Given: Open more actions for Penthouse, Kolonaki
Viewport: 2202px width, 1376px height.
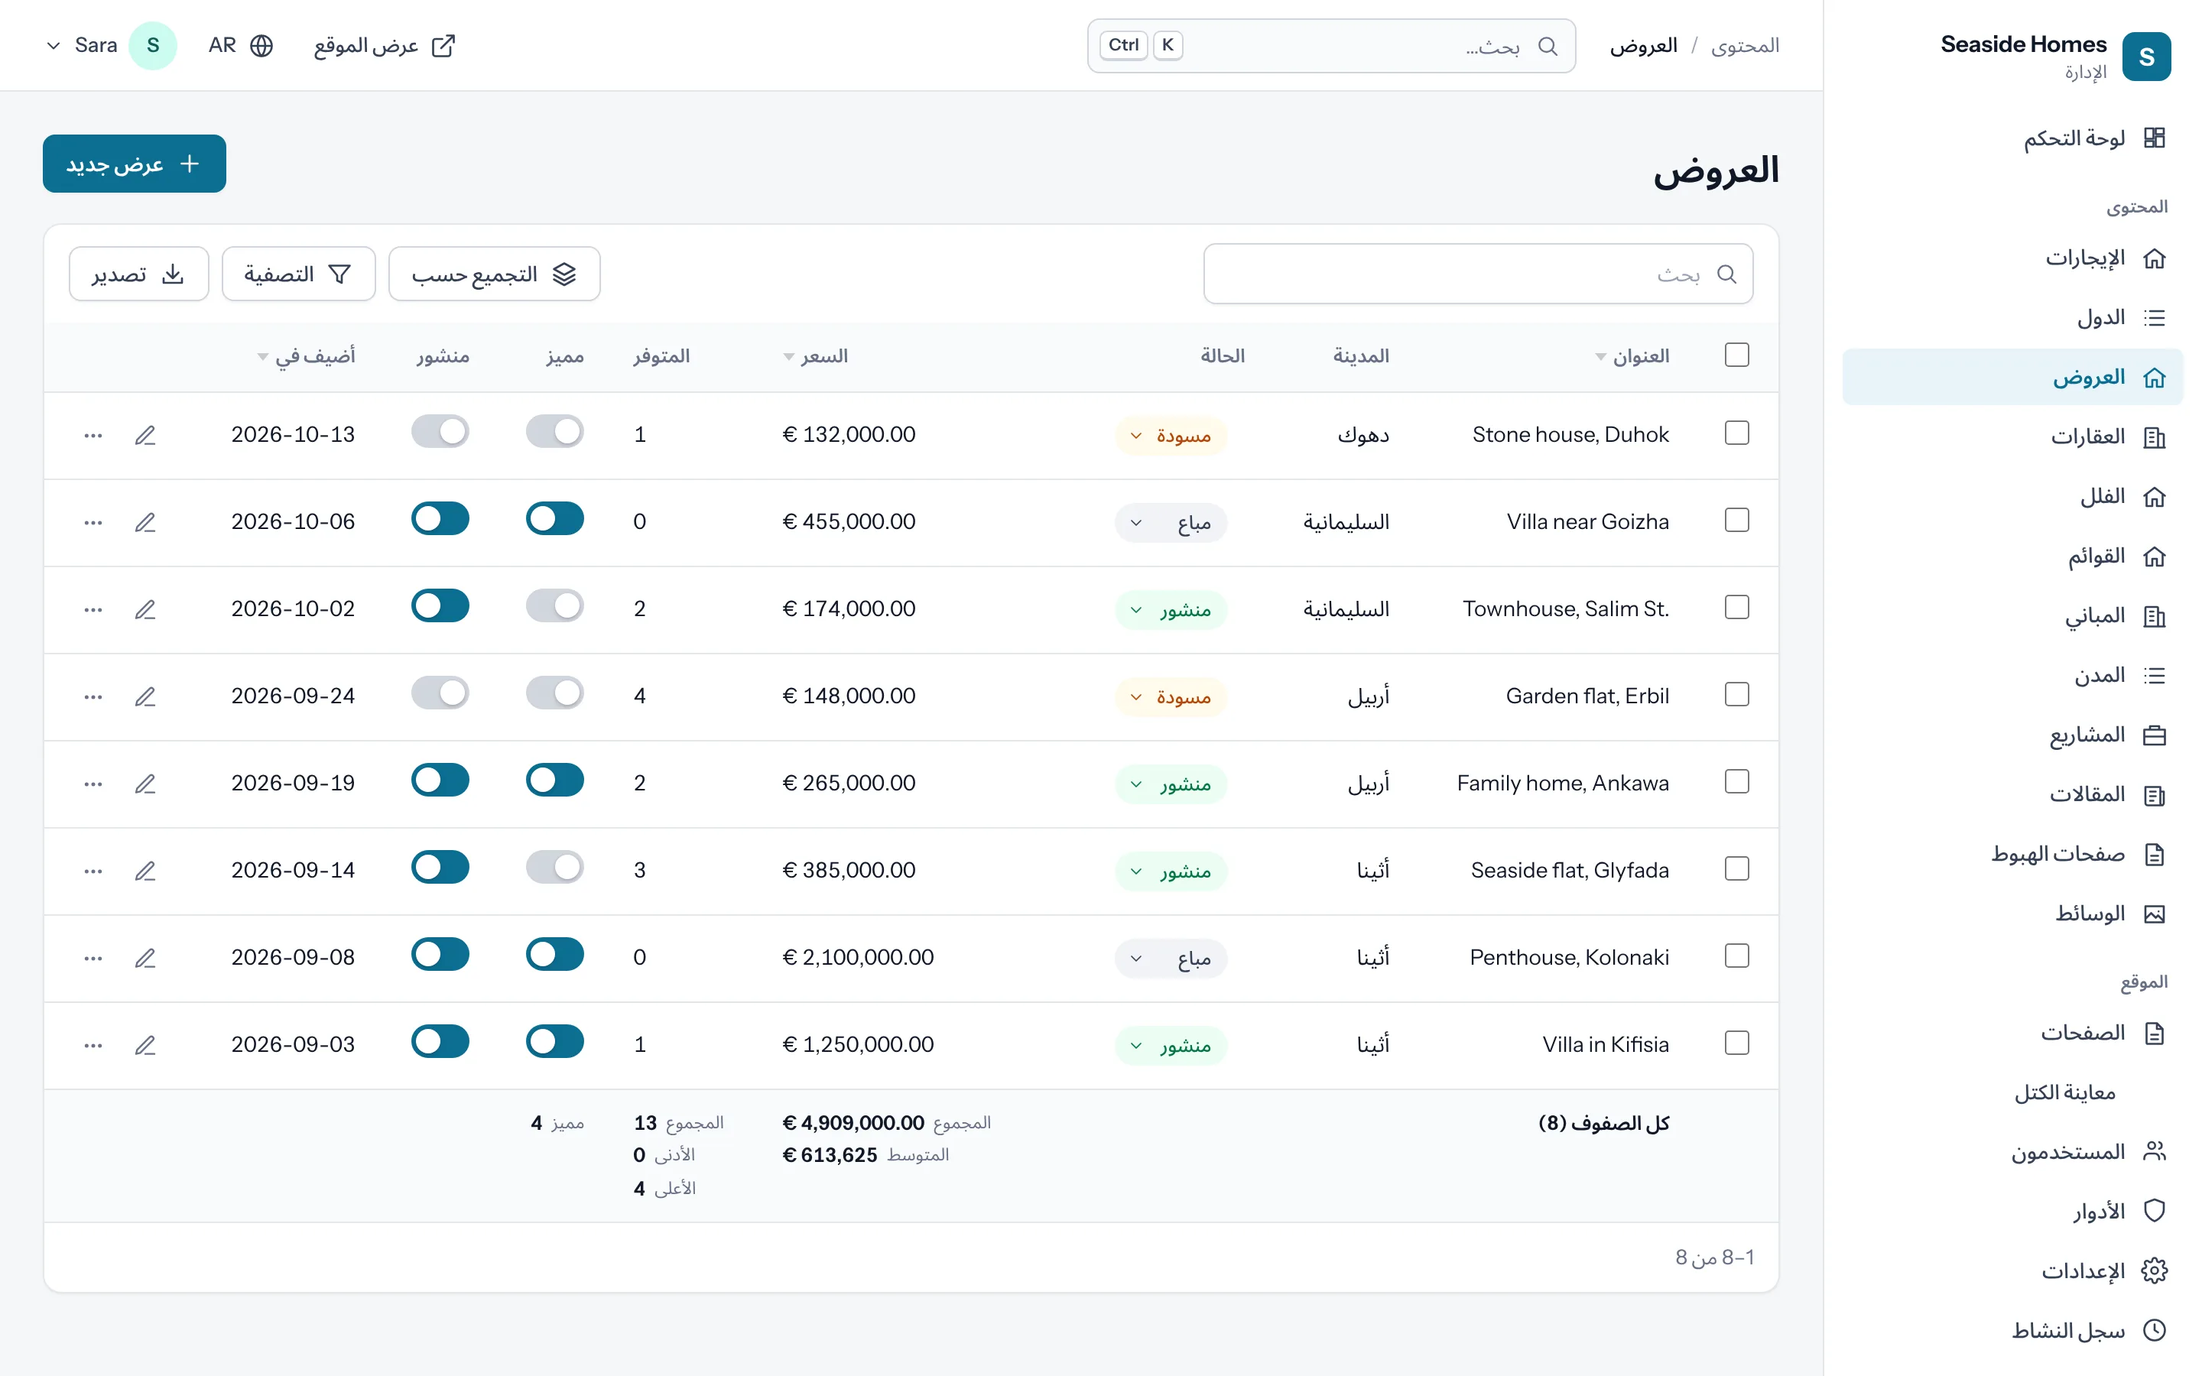Looking at the screenshot, I should point(93,959).
